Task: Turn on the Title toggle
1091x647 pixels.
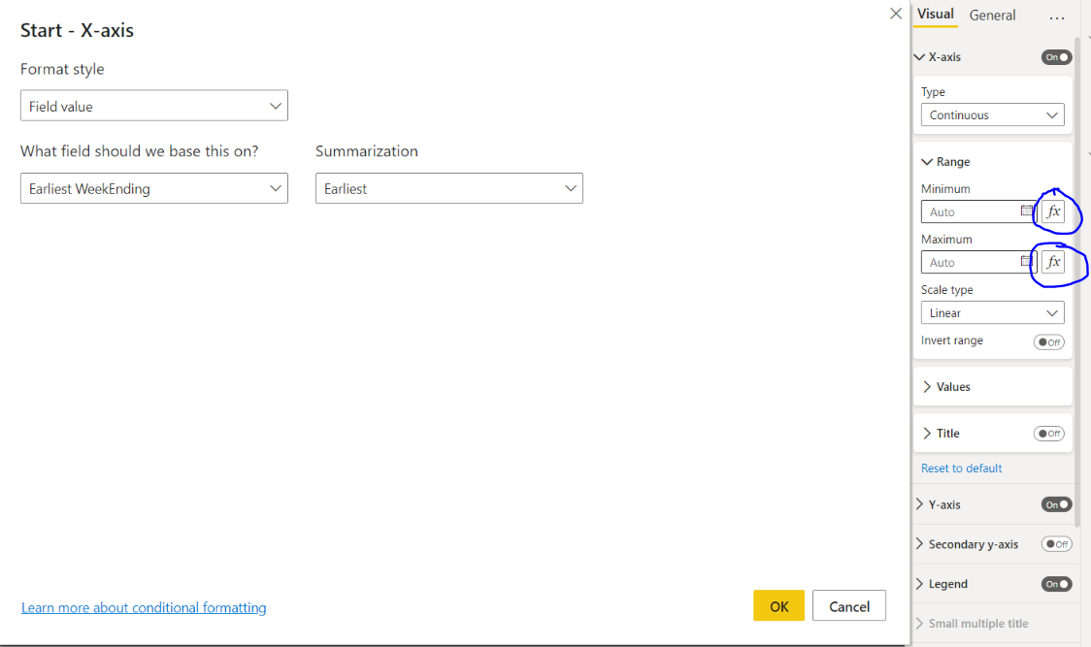Action: (1049, 434)
